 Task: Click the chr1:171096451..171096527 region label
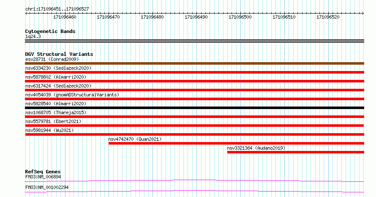click(57, 9)
